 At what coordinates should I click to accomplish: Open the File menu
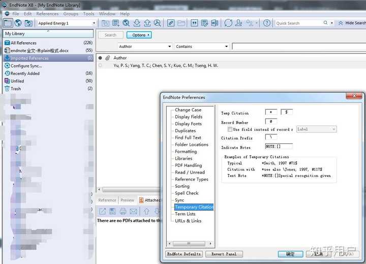click(x=16, y=14)
